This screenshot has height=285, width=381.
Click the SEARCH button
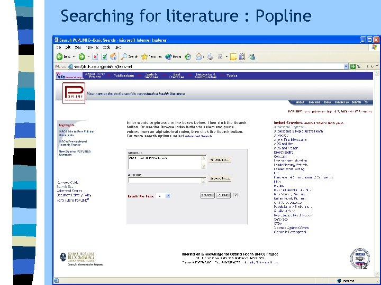click(x=207, y=195)
